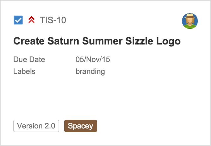Open the assignee avatar with the hat
Image resolution: width=211 pixels, height=146 pixels.
click(190, 21)
